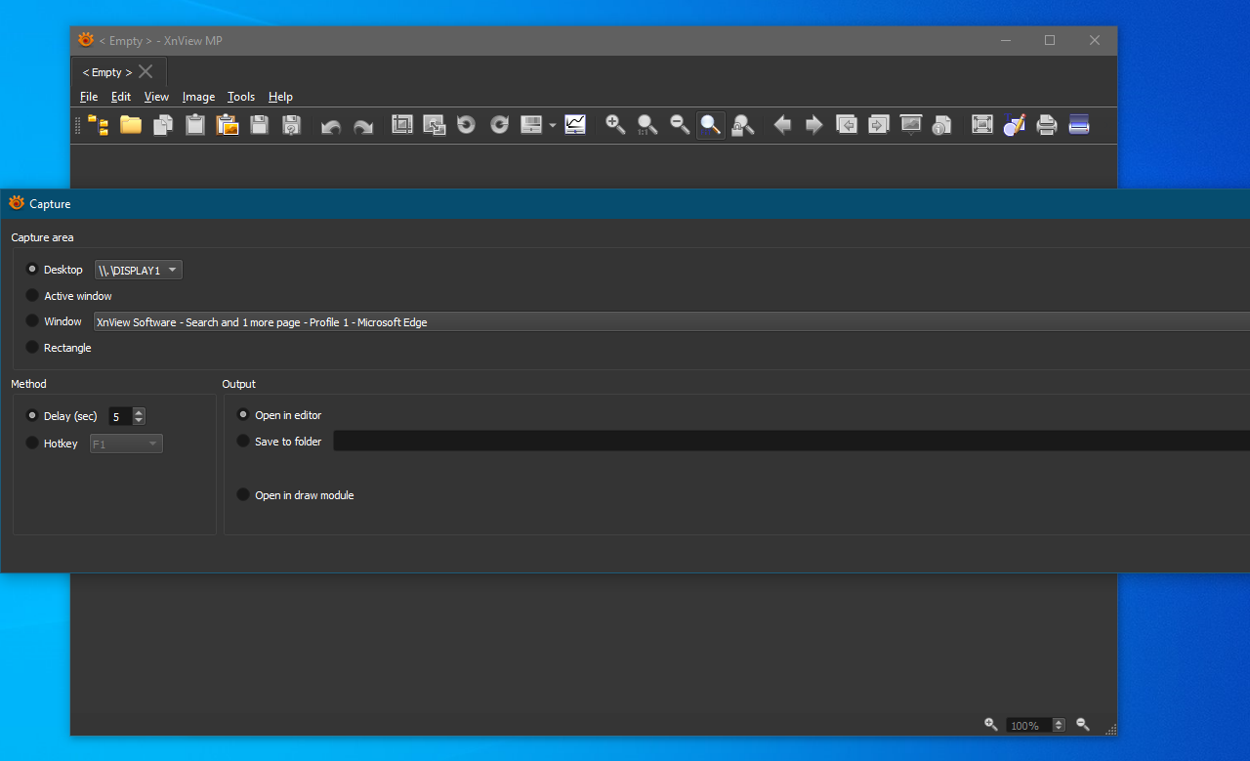
Task: Open the Tools menu
Action: coord(241,97)
